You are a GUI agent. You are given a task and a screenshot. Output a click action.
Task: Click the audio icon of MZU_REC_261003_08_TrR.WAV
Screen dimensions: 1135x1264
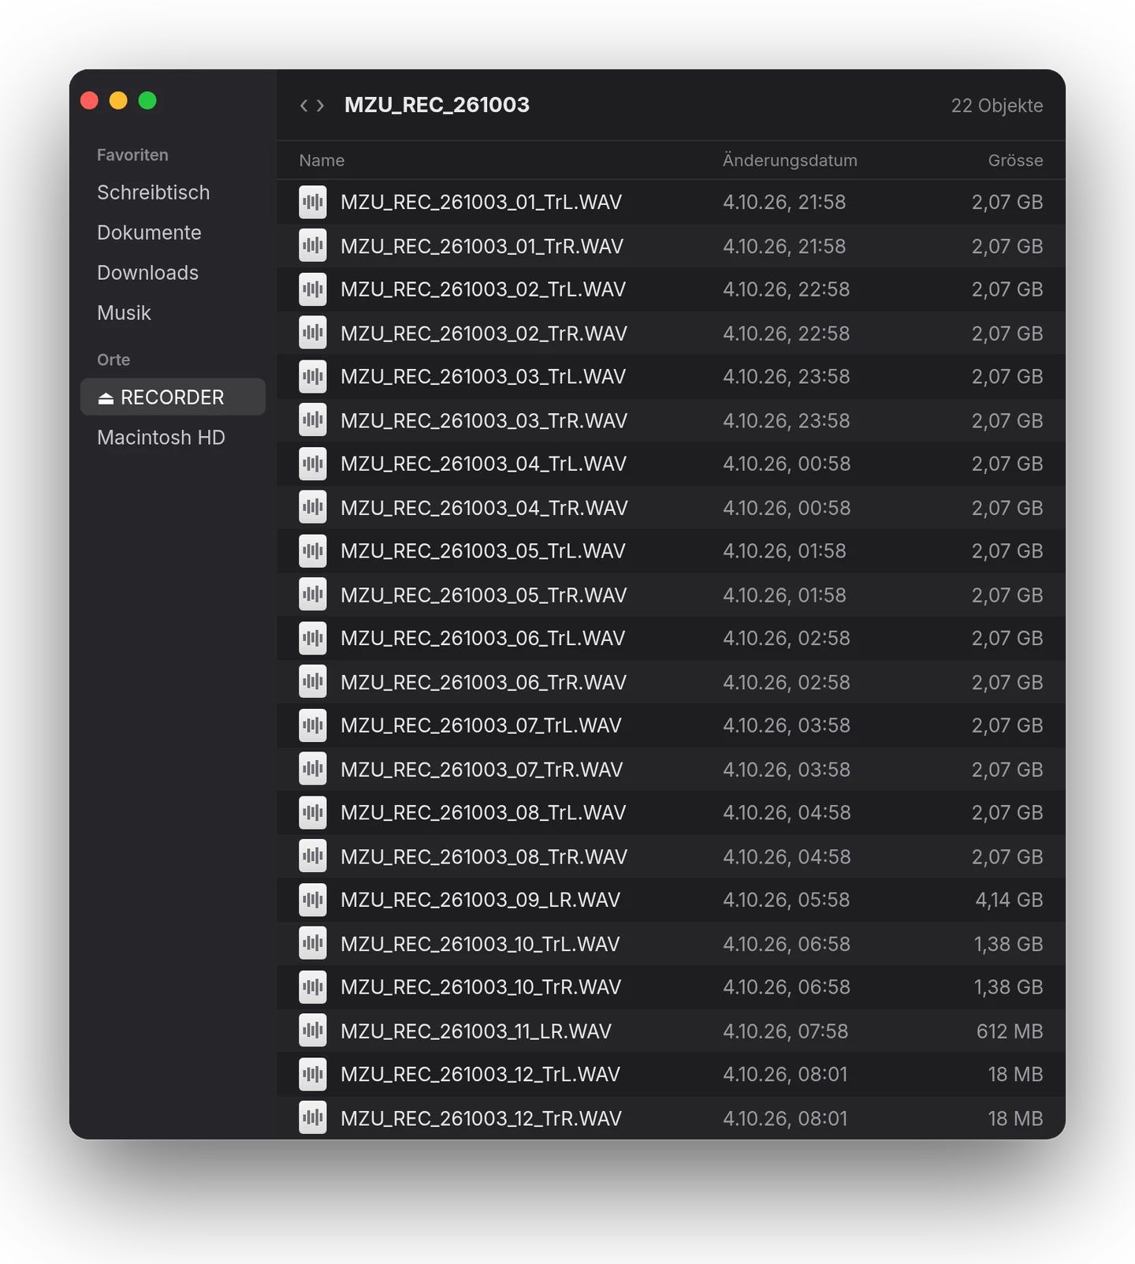pyautogui.click(x=313, y=856)
